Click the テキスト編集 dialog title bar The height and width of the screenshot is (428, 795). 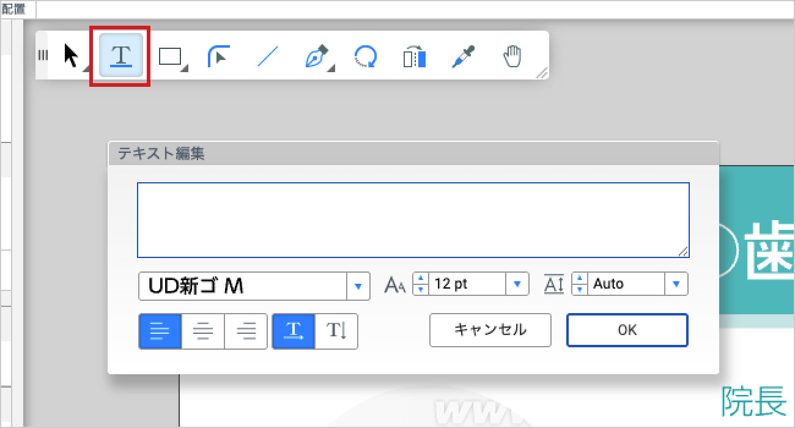tap(413, 153)
